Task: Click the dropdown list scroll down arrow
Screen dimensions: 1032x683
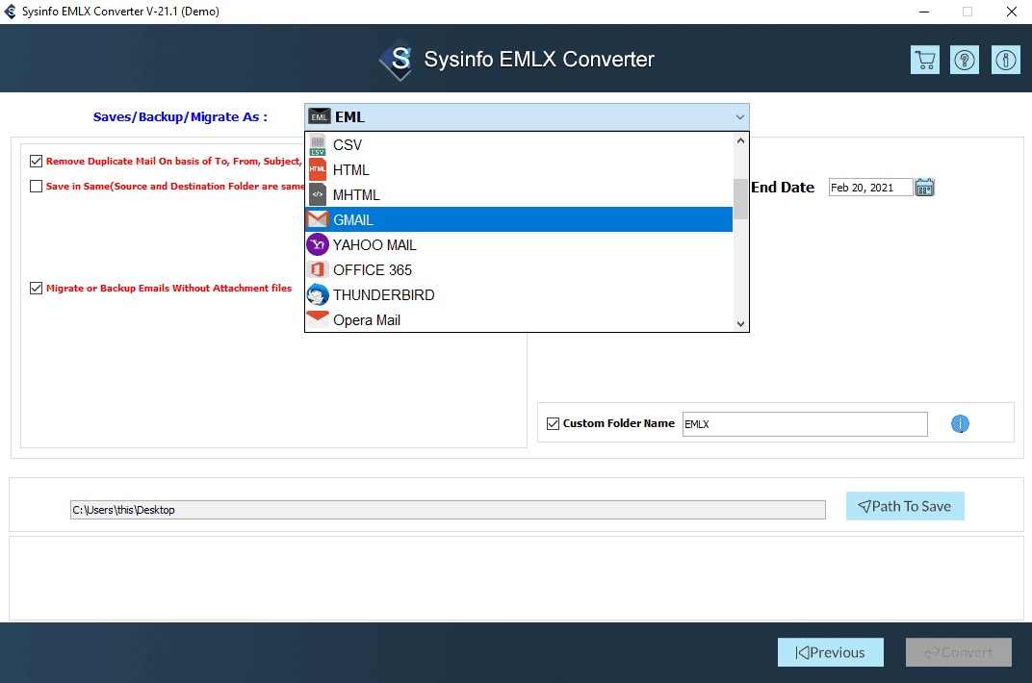Action: pyautogui.click(x=740, y=323)
